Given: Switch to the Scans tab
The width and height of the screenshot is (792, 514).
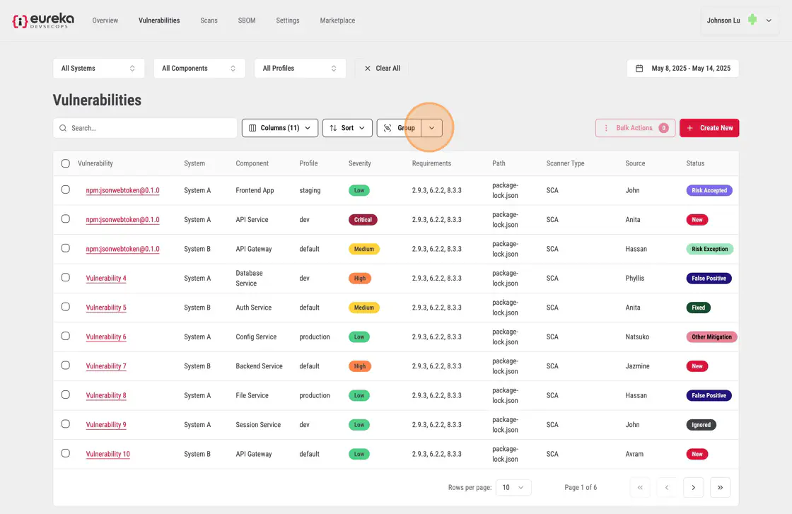Looking at the screenshot, I should pos(209,21).
